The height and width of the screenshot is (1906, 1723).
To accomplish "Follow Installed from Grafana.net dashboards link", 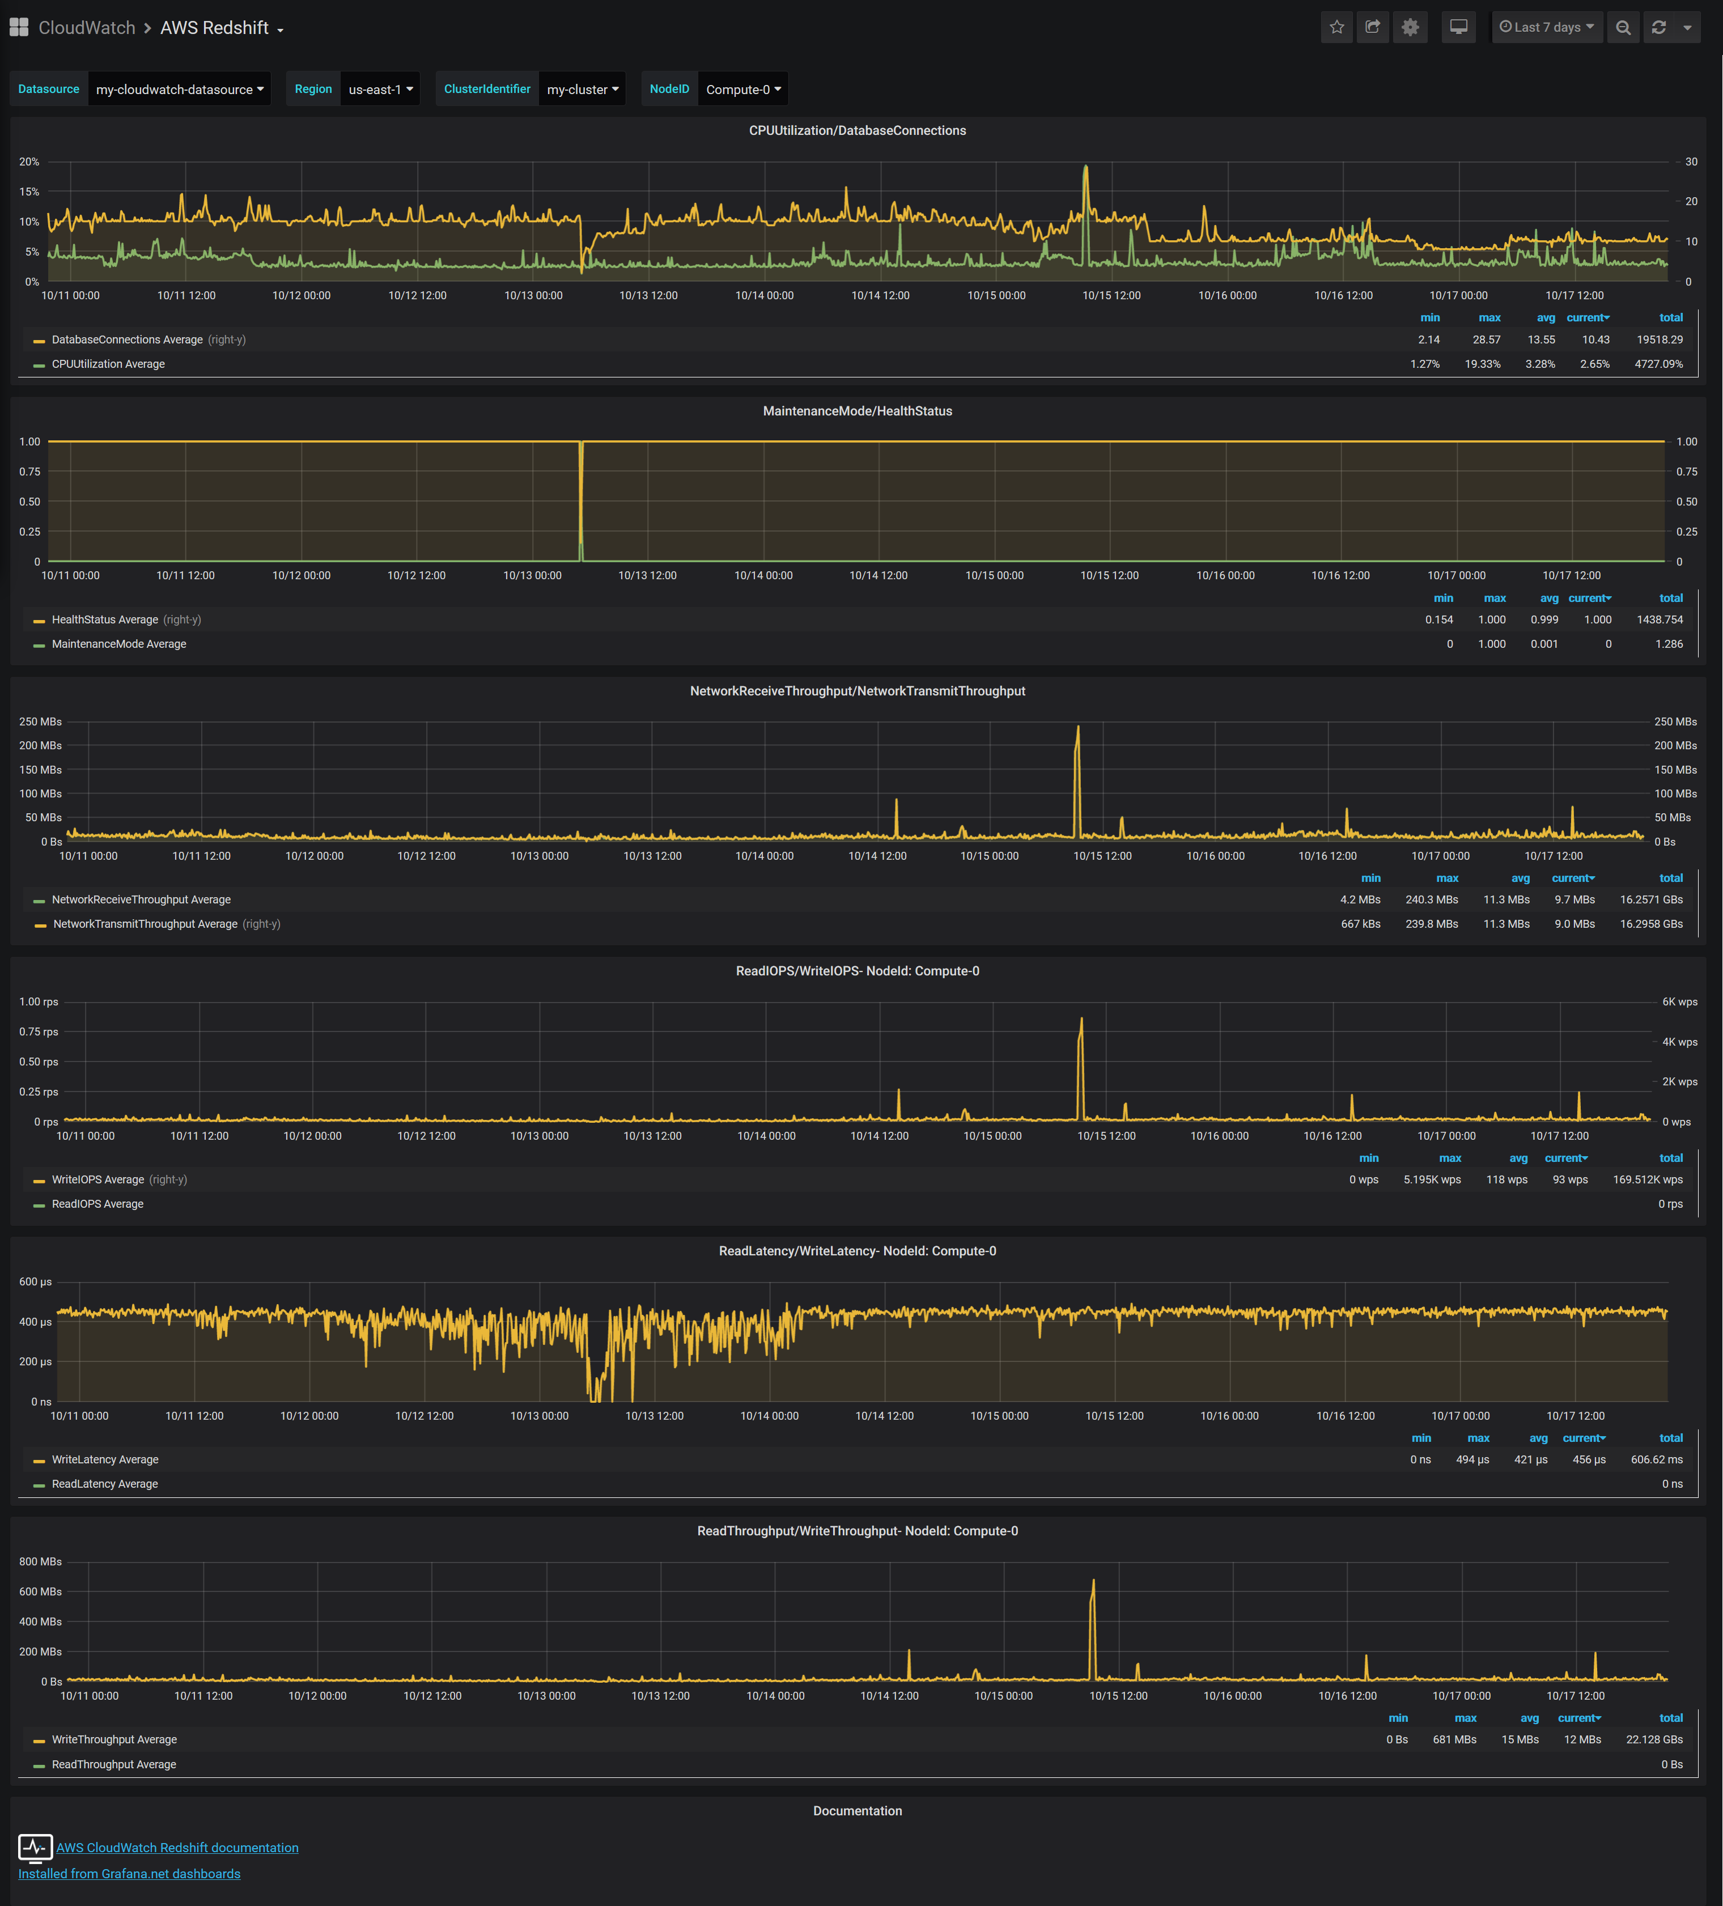I will pos(129,1874).
